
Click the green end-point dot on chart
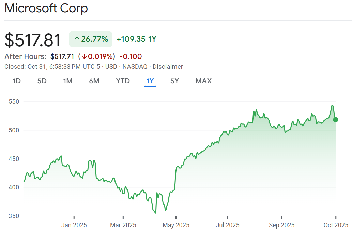(x=336, y=120)
